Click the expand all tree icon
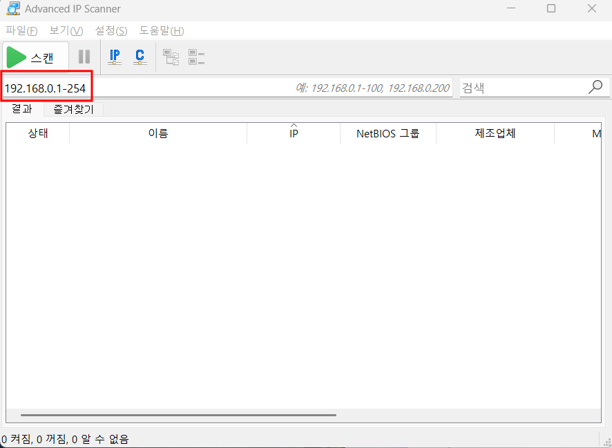This screenshot has height=448, width=612. (171, 57)
